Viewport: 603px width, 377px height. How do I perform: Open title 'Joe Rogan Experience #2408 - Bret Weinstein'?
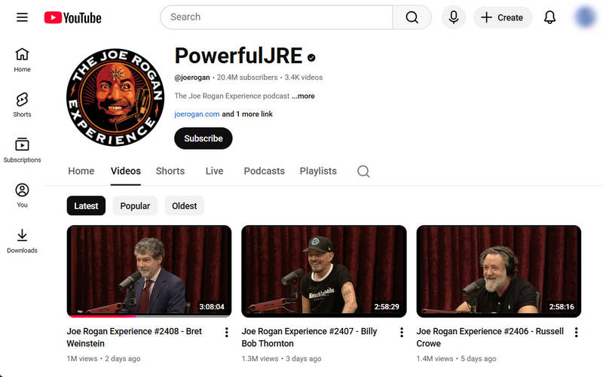(134, 337)
